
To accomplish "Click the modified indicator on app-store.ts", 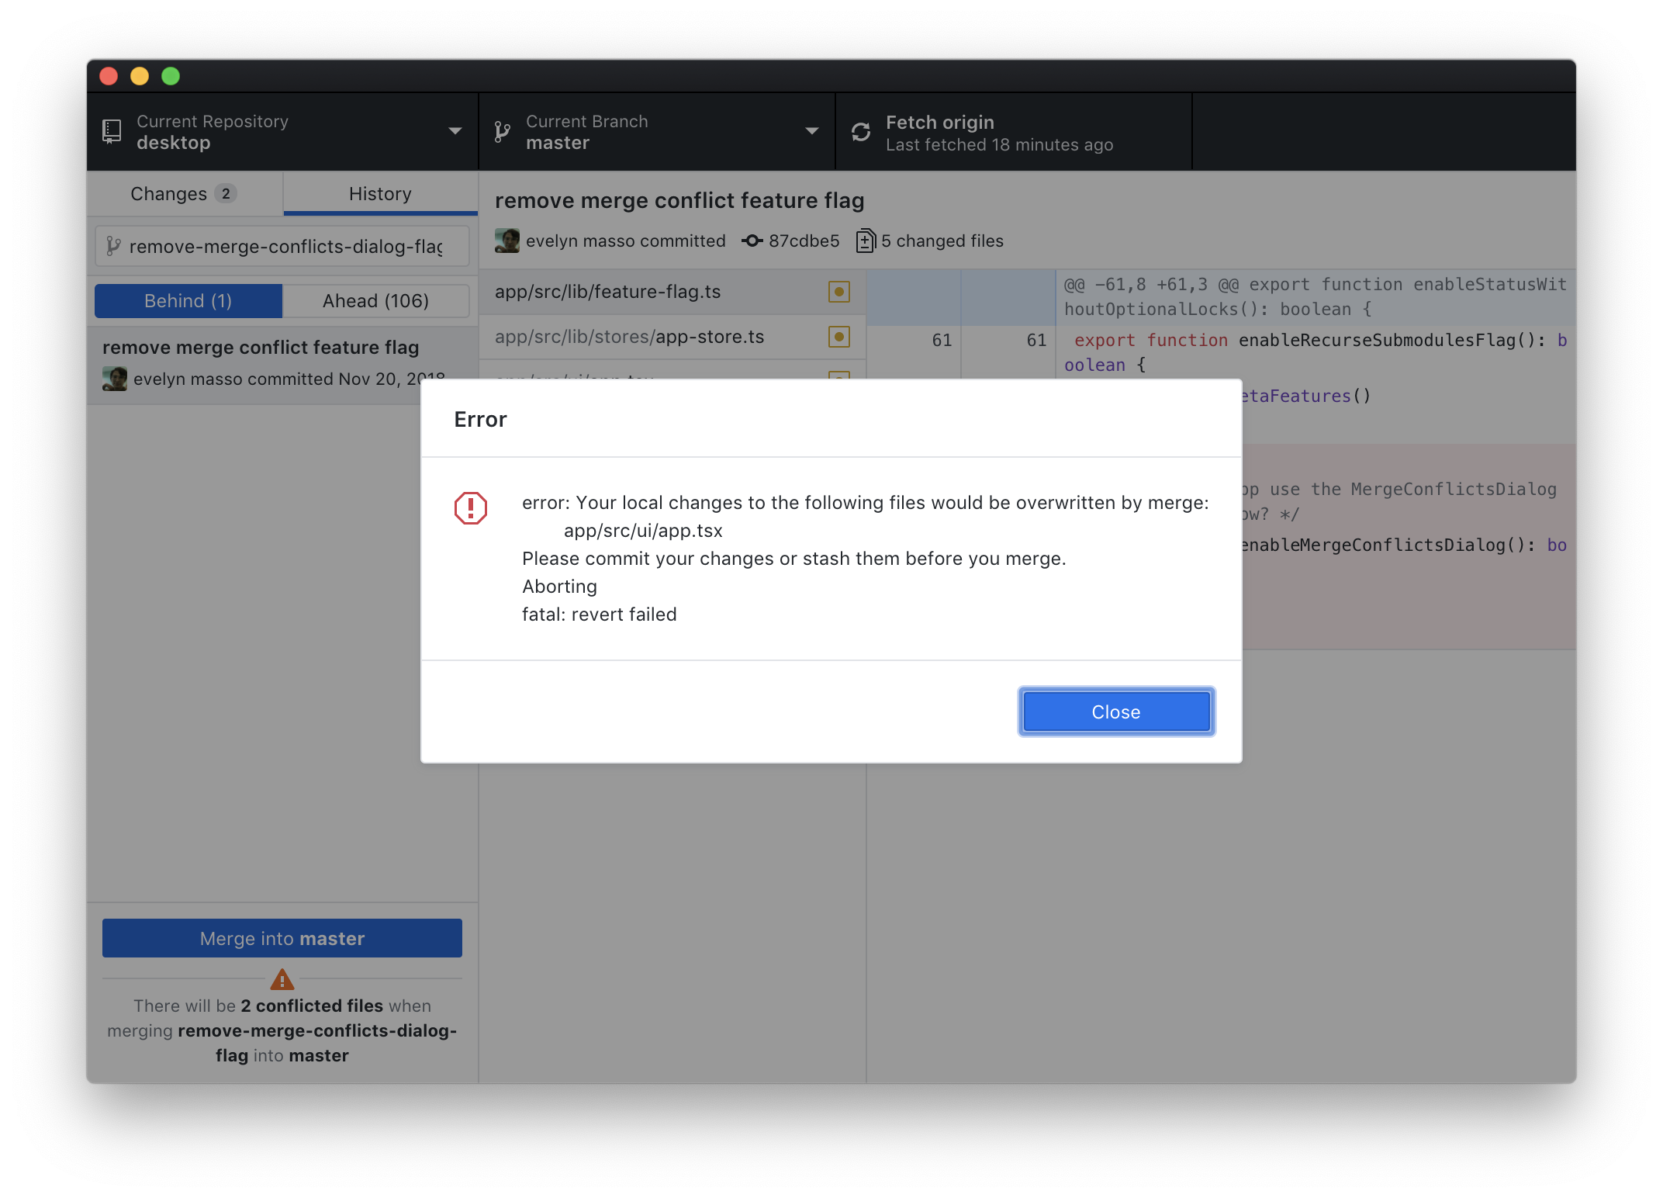I will [839, 338].
